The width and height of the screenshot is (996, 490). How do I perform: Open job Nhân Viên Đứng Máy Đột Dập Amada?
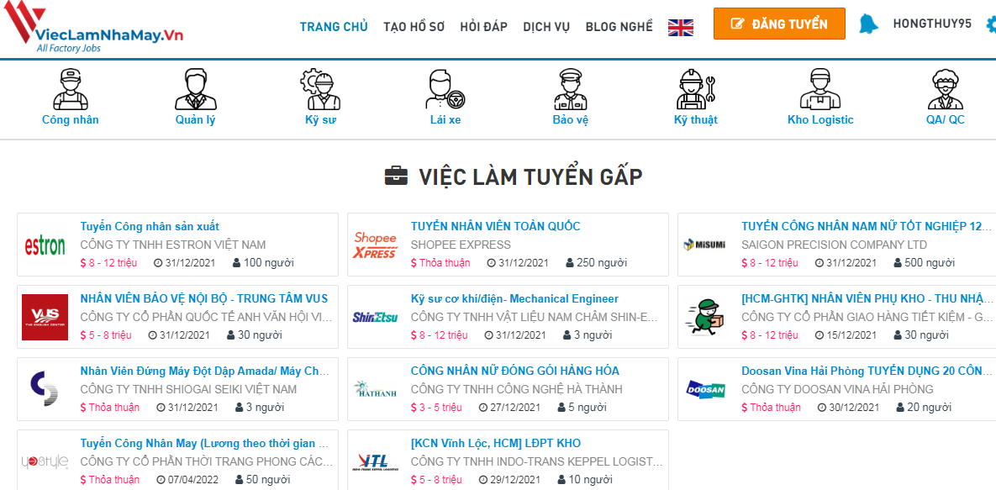204,371
